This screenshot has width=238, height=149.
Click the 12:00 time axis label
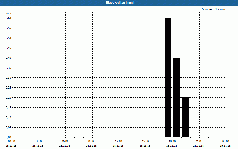click(119, 141)
